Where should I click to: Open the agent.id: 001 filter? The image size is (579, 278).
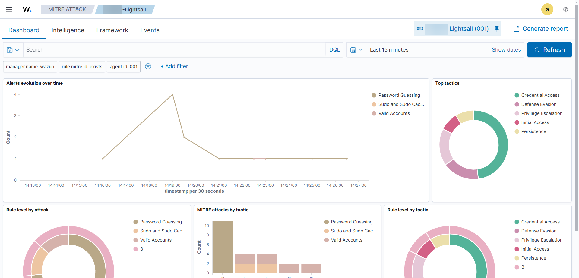click(x=124, y=67)
